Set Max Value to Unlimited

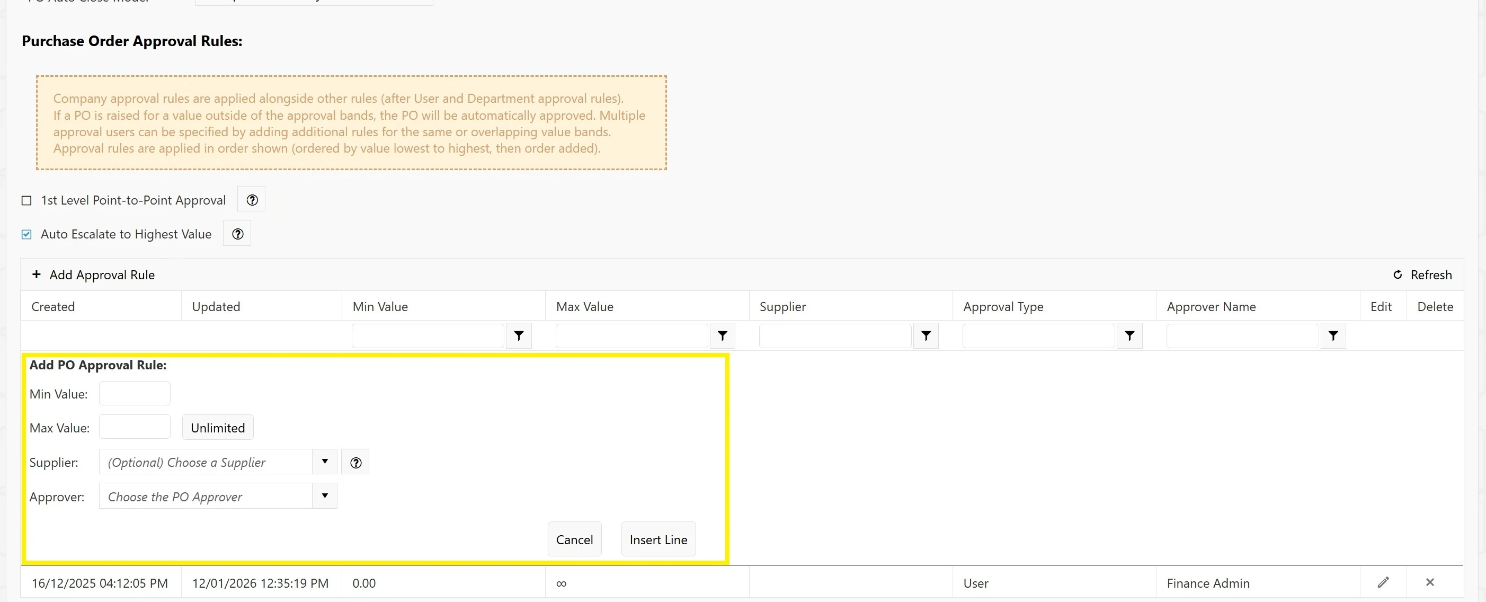pyautogui.click(x=218, y=428)
